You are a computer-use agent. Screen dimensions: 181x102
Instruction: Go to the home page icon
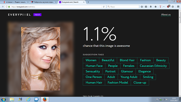tap(155, 7)
